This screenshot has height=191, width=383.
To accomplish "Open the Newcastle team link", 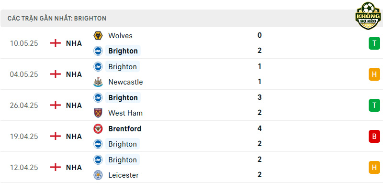I will (x=125, y=82).
